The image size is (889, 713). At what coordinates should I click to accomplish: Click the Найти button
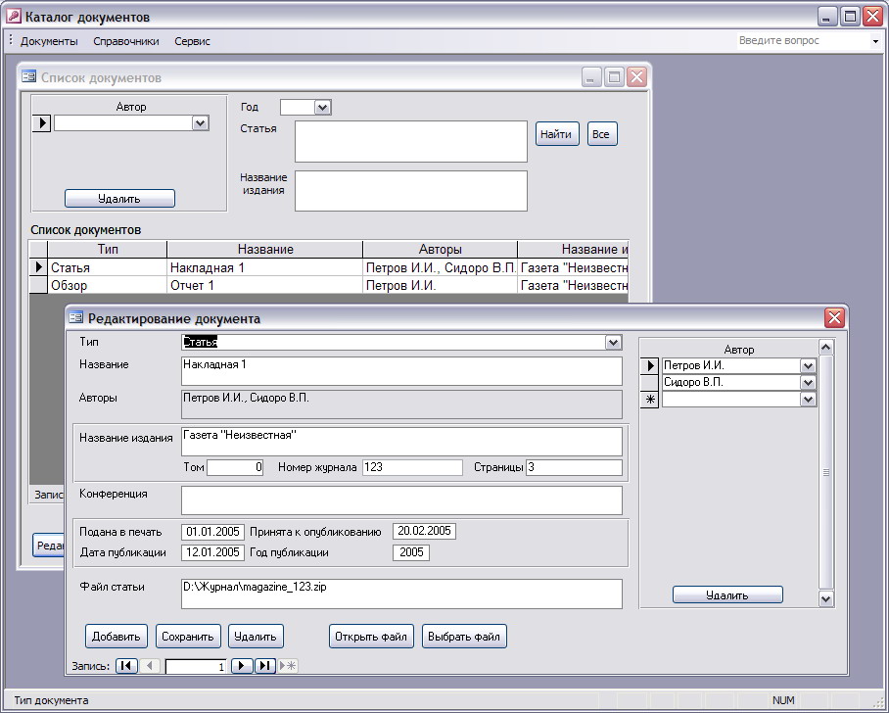click(557, 134)
